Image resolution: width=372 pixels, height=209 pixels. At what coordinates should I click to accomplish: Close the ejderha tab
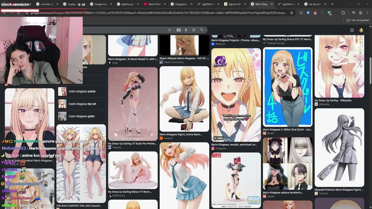137,4
